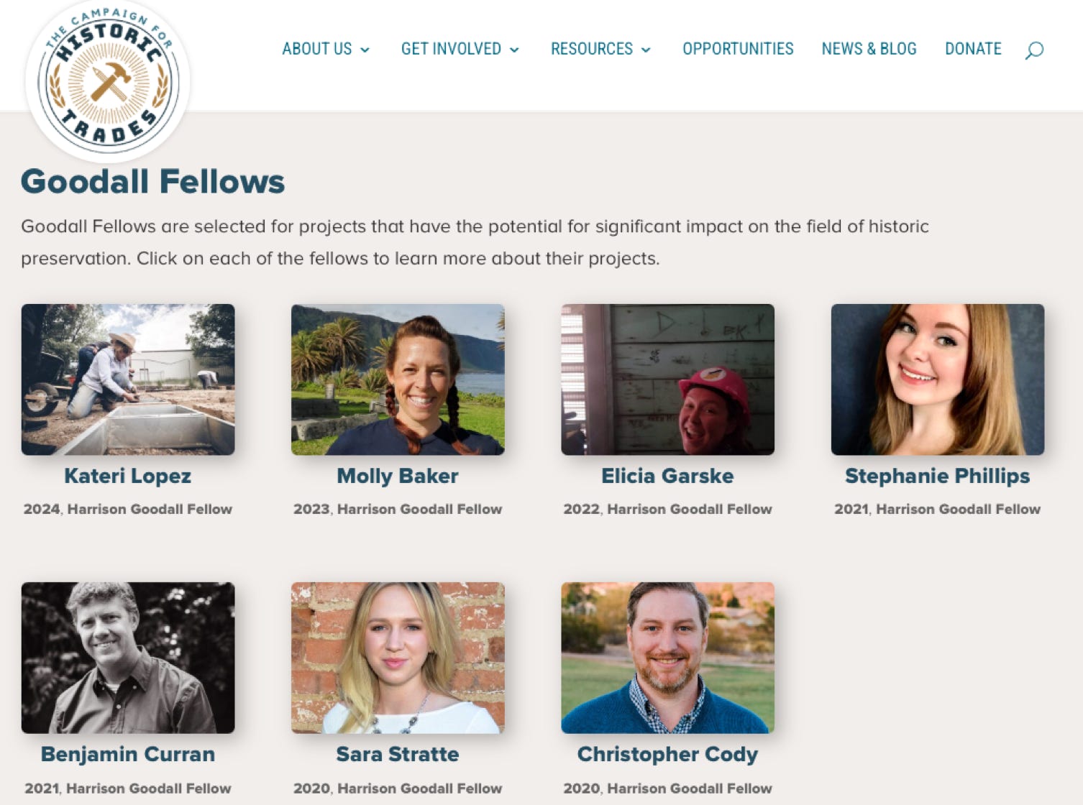Open Stephanie Phillips' portrait thumbnail
This screenshot has width=1083, height=805.
tap(937, 379)
